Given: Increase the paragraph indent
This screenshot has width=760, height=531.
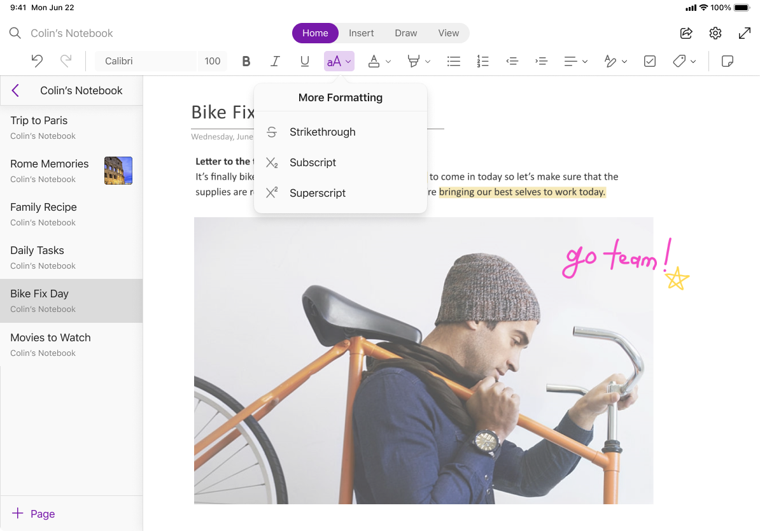Looking at the screenshot, I should pyautogui.click(x=541, y=60).
